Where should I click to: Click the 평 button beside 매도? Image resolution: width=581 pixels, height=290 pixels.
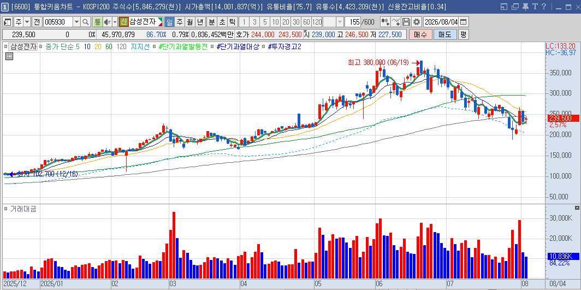click(463, 34)
